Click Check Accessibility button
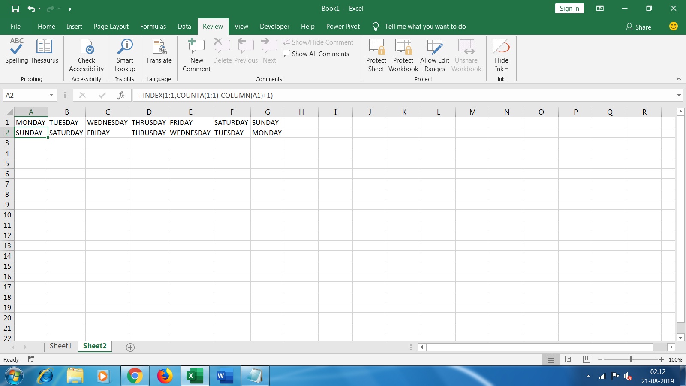The image size is (686, 386). click(x=86, y=55)
